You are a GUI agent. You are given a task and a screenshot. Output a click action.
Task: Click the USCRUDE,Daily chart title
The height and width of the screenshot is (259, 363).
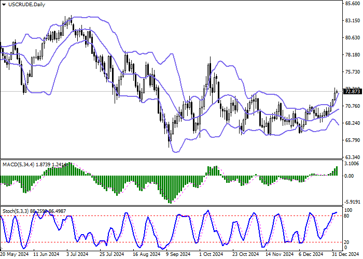pos(25,4)
